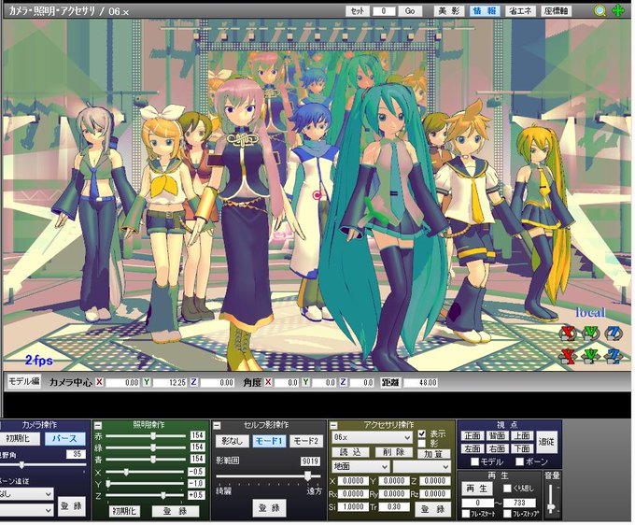This screenshot has width=635, height=525.
Task: Enable the accessory 影 shadow checkbox
Action: tap(422, 443)
